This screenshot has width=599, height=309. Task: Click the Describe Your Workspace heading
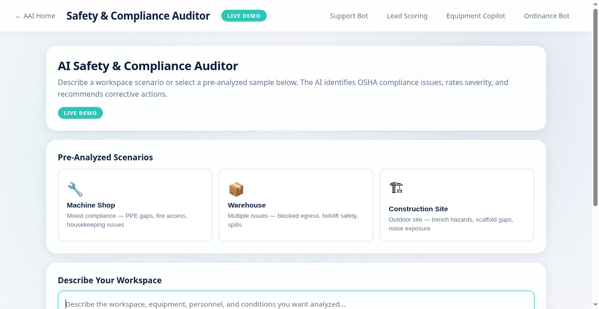tap(110, 280)
